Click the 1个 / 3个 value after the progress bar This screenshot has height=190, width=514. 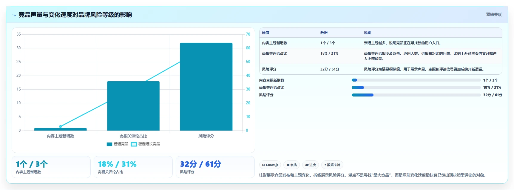(491, 80)
